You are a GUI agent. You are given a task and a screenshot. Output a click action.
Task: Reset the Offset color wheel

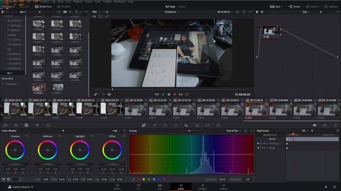tap(124, 136)
